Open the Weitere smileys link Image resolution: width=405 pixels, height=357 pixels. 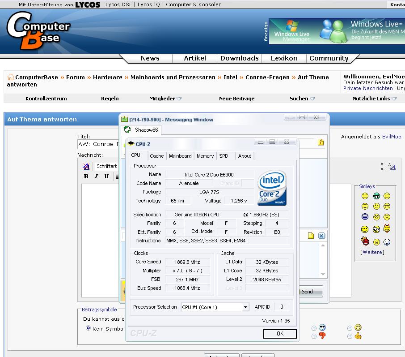(372, 252)
